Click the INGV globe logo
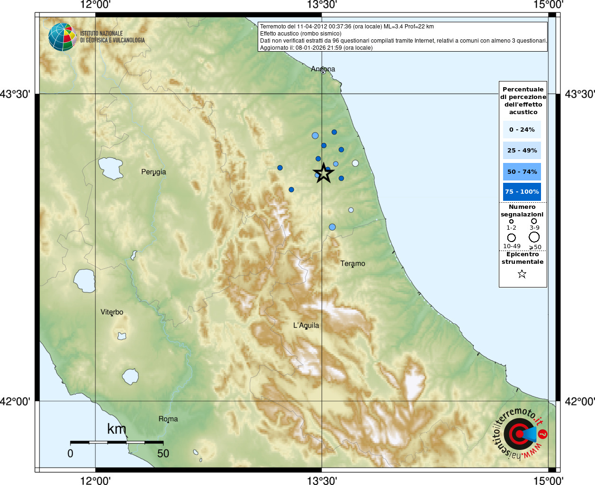This screenshot has width=595, height=485. [x=62, y=37]
